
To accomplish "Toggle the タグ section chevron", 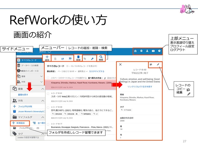I will pos(43,134).
